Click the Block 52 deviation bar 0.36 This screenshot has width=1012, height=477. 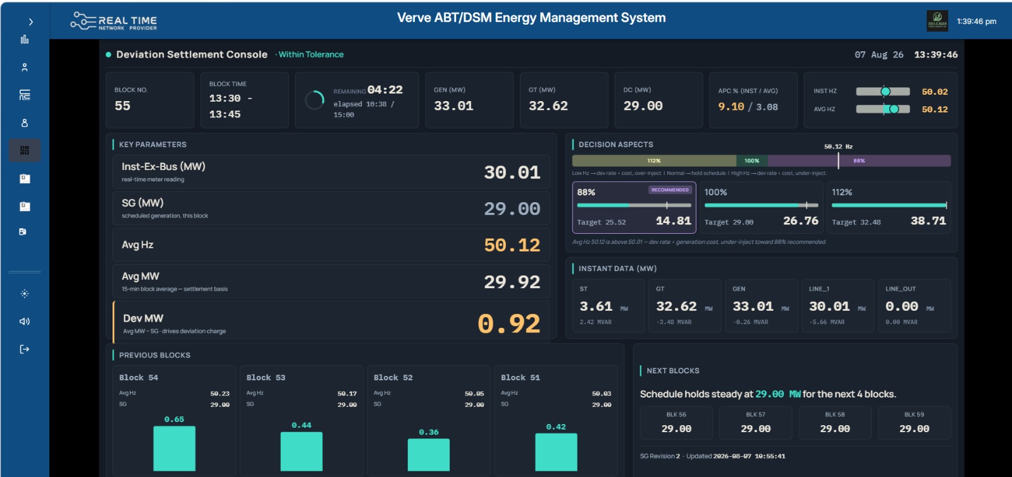click(429, 455)
